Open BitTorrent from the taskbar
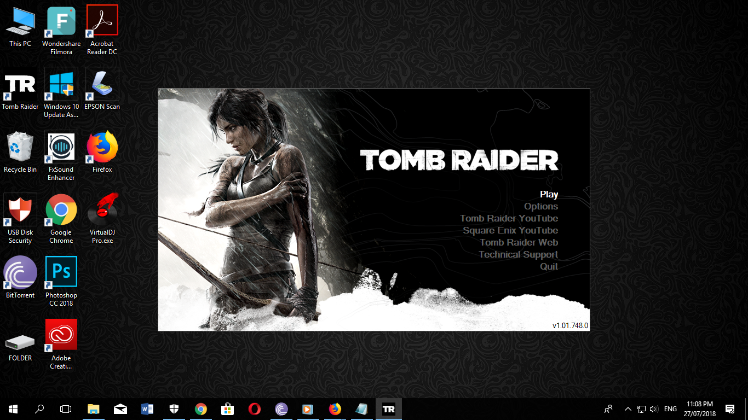 pyautogui.click(x=281, y=409)
